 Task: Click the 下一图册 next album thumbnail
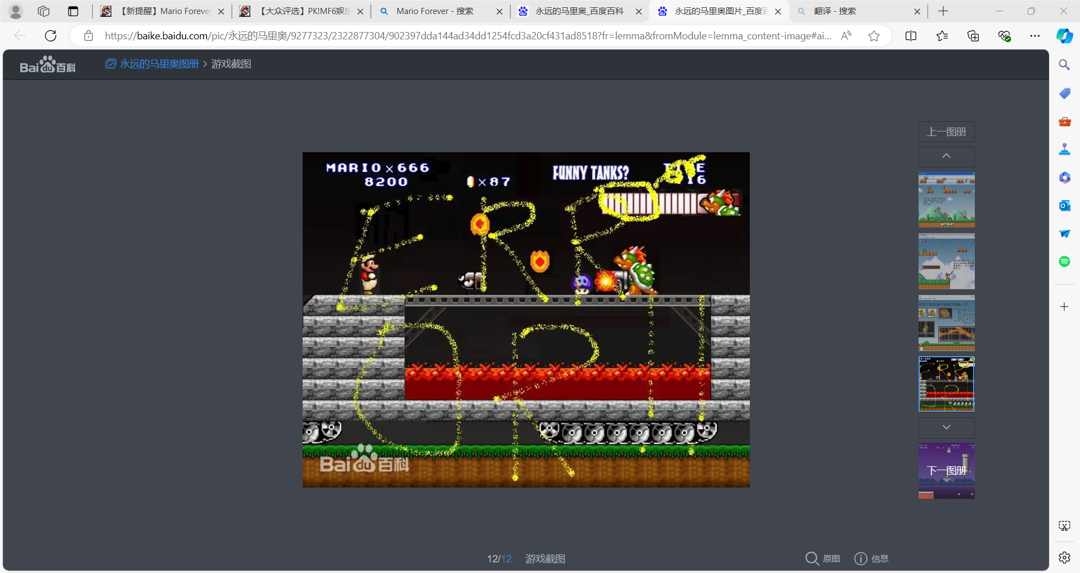click(x=947, y=471)
